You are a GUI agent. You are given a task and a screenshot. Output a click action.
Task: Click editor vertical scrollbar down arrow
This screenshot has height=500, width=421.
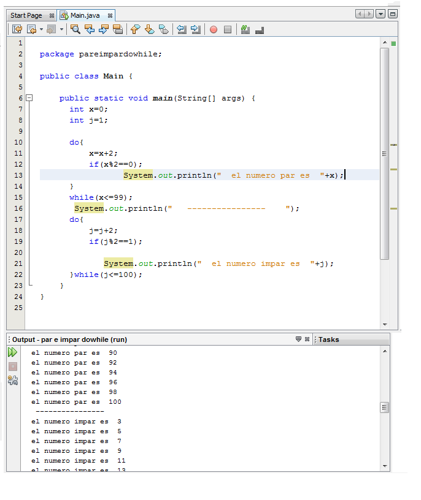point(385,324)
